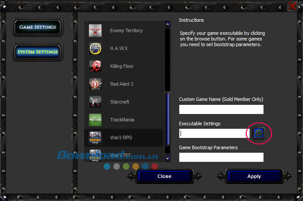The height and width of the screenshot is (201, 303).
Task: Focus the Executable Settings path field
Action: click(214, 133)
